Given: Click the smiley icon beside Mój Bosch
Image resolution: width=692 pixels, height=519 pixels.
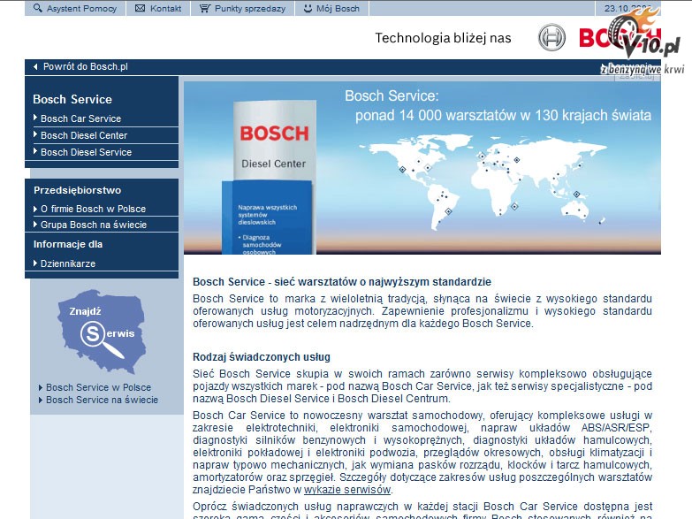Looking at the screenshot, I should pyautogui.click(x=308, y=8).
